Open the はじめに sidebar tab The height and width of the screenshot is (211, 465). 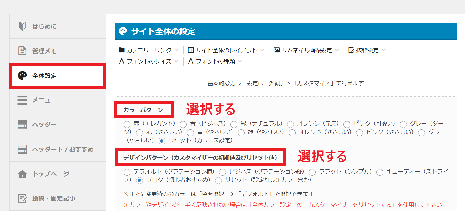point(58,26)
